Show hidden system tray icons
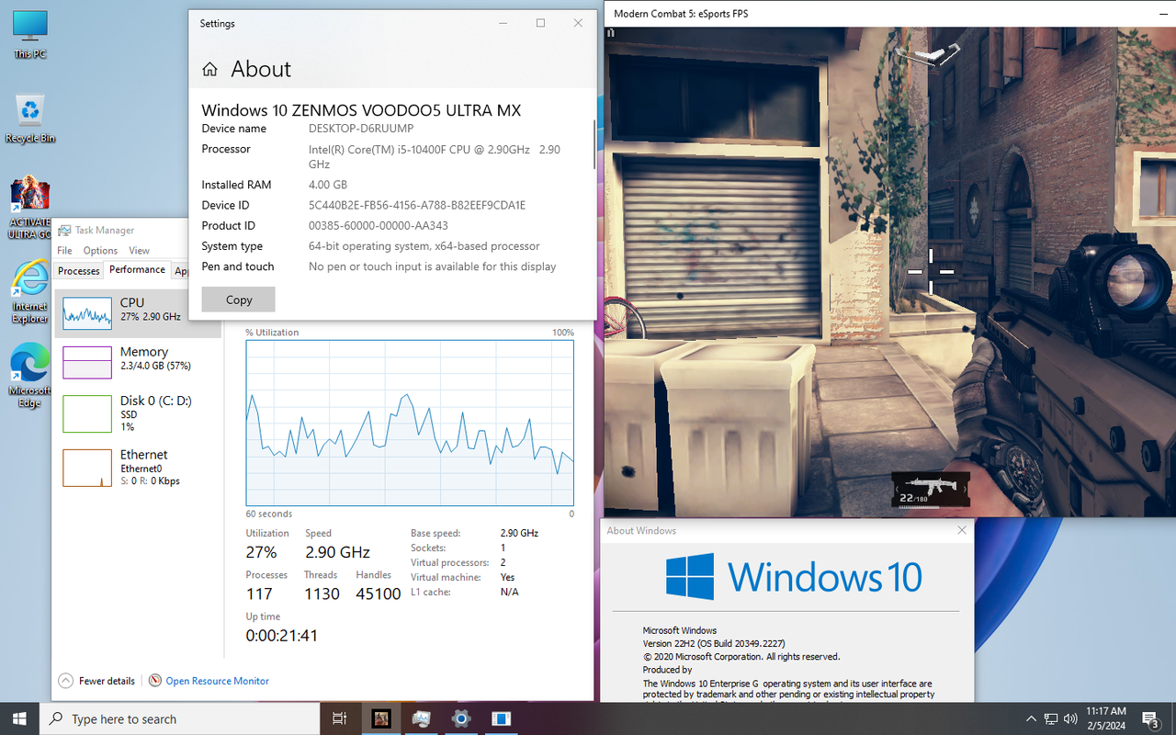Viewport: 1176px width, 735px height. pos(1030,718)
